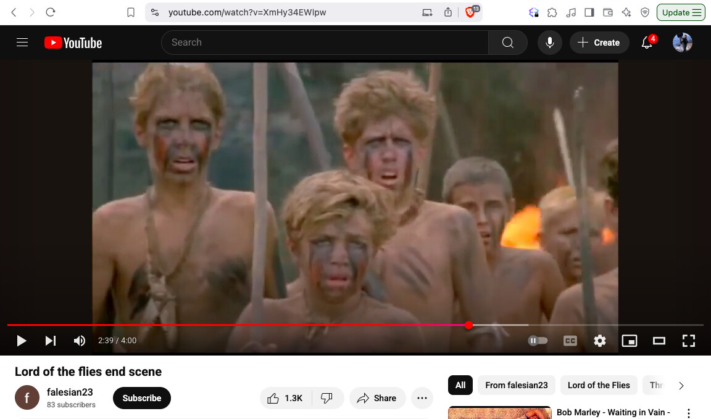711x419 pixels.
Task: Open the falesian23 channel avatar
Action: click(27, 397)
